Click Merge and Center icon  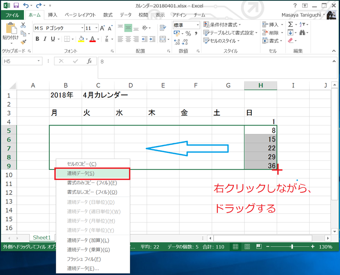tap(163, 39)
